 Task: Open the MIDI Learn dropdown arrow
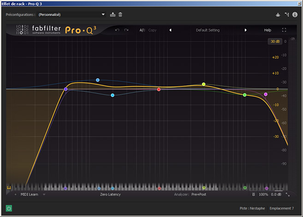pyautogui.click(x=44, y=194)
